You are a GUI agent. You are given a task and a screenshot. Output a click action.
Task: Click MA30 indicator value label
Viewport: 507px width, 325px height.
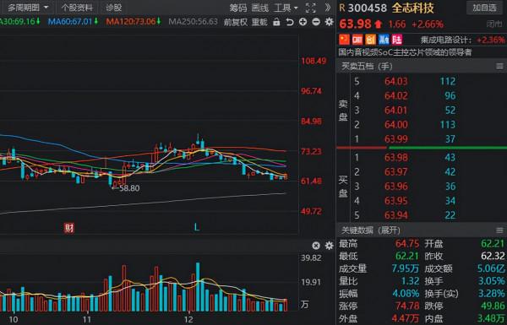pyautogui.click(x=20, y=22)
